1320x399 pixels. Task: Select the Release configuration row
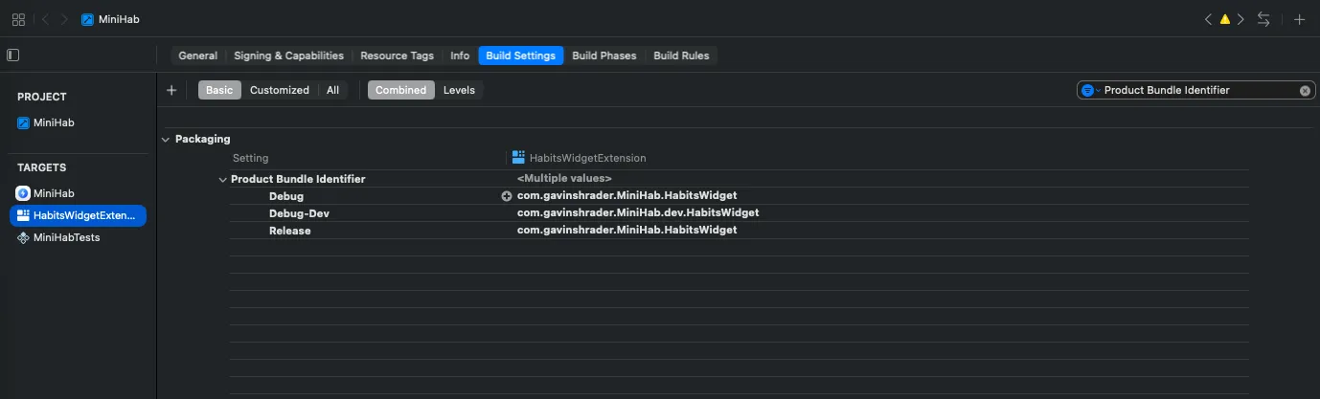point(738,231)
